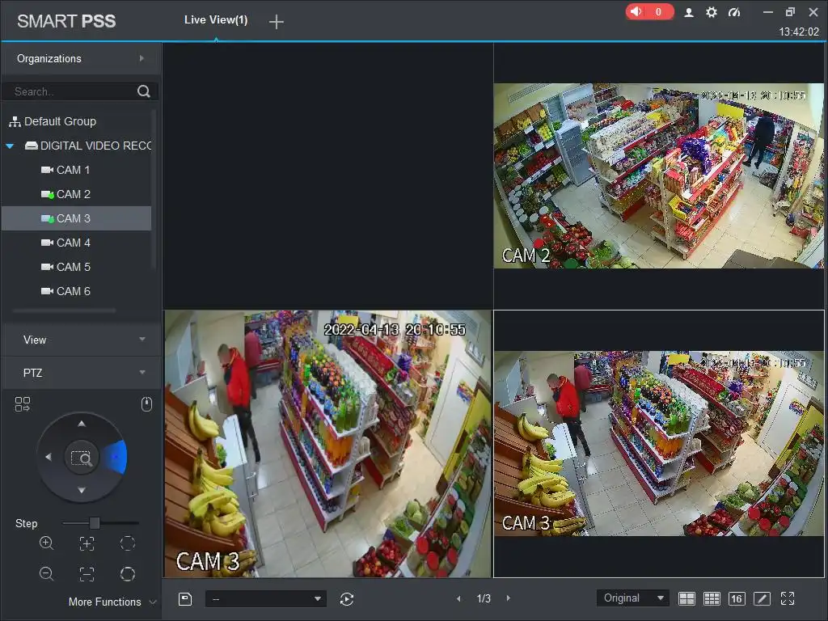
Task: Open the alarm sound notification indicator
Action: pyautogui.click(x=649, y=11)
